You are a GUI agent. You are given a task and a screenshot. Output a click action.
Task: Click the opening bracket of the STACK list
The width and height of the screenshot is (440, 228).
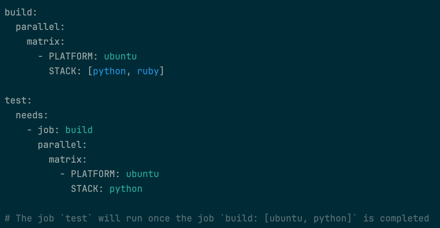[90, 71]
